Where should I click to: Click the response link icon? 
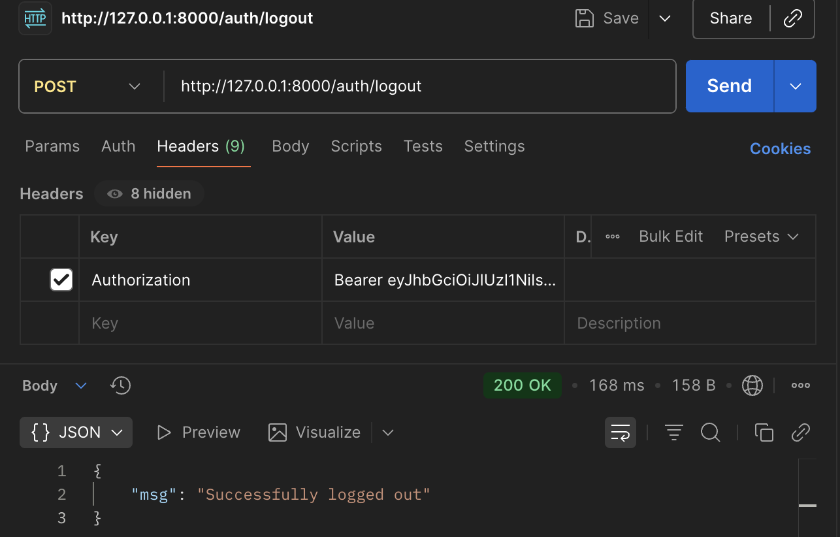800,432
